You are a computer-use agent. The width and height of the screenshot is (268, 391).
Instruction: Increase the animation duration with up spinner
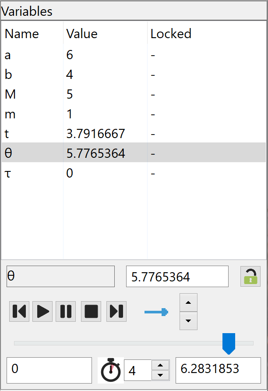click(160, 366)
